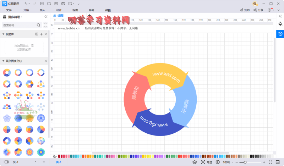This screenshot has width=284, height=166.
Task: Collapse the 圆形图表形状 section
Action: click(3, 61)
